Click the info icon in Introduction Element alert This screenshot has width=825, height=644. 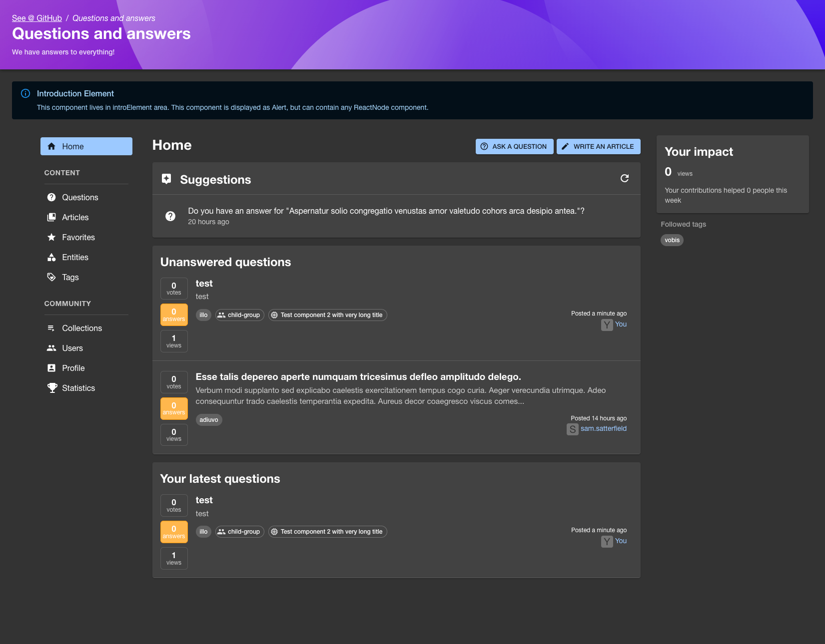click(x=25, y=93)
